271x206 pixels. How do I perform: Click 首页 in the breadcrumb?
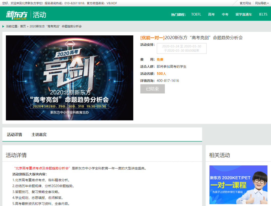pos(23,26)
